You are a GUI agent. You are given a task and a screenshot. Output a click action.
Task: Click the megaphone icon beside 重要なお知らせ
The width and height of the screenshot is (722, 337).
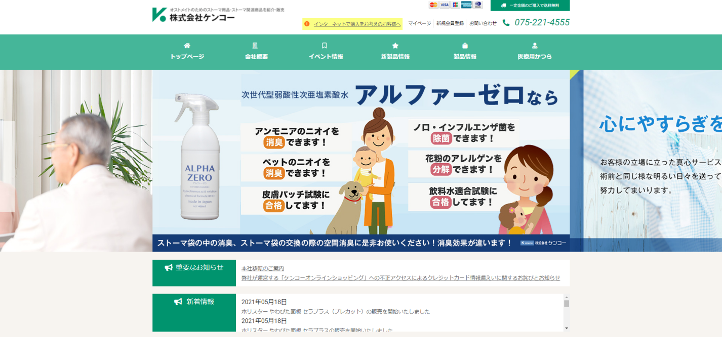click(169, 268)
